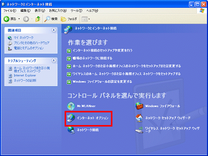This screenshot has width=208, height=156.
Task: Click the printer icon in 関連項目
Action: [10, 43]
